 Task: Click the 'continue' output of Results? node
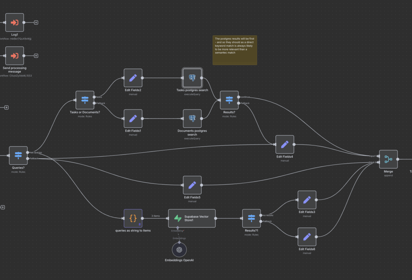239,97
